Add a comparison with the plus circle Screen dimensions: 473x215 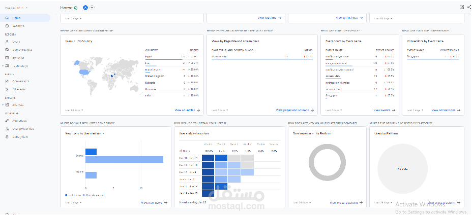point(92,8)
